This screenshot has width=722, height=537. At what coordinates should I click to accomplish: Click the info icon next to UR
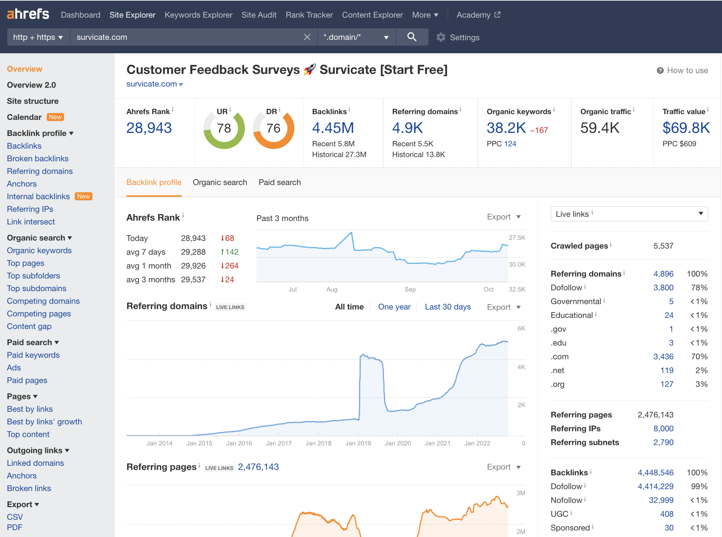click(230, 110)
